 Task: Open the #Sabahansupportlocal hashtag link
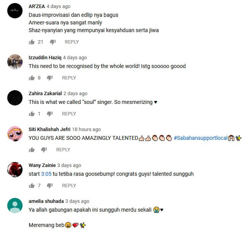coord(201,138)
